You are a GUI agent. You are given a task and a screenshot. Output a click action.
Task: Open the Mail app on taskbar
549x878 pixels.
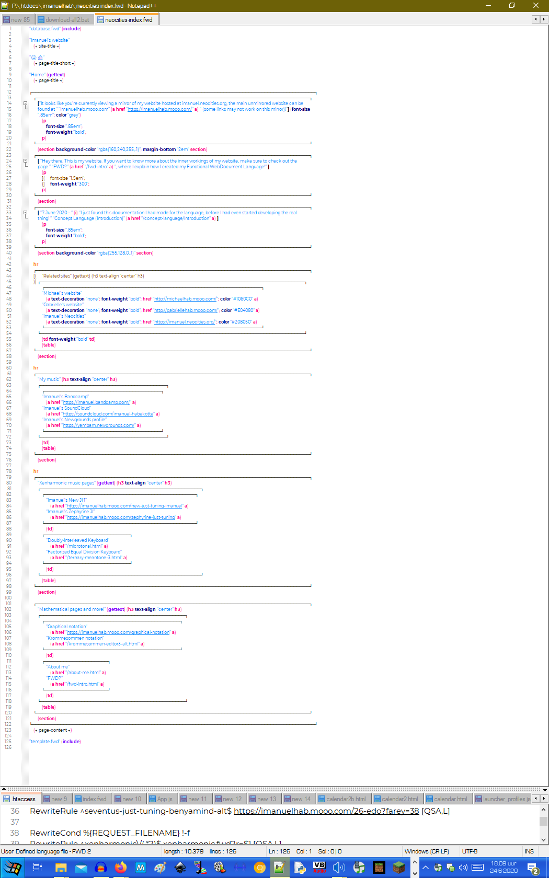tap(81, 868)
